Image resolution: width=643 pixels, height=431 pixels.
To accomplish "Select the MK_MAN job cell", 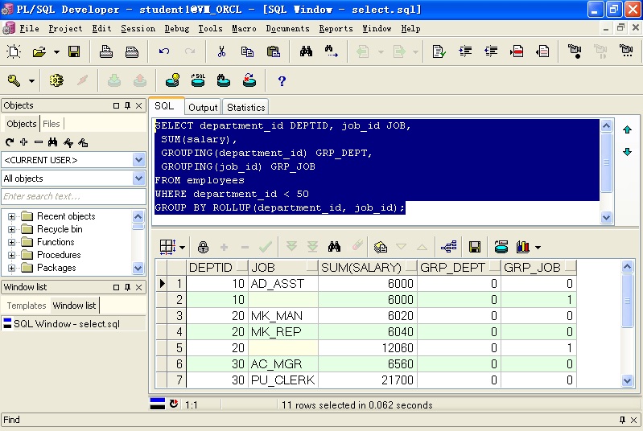I will [283, 316].
